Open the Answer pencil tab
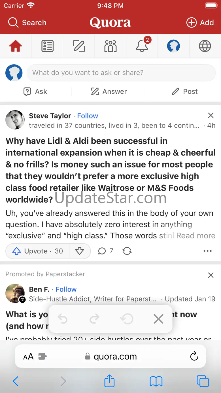 79,46
